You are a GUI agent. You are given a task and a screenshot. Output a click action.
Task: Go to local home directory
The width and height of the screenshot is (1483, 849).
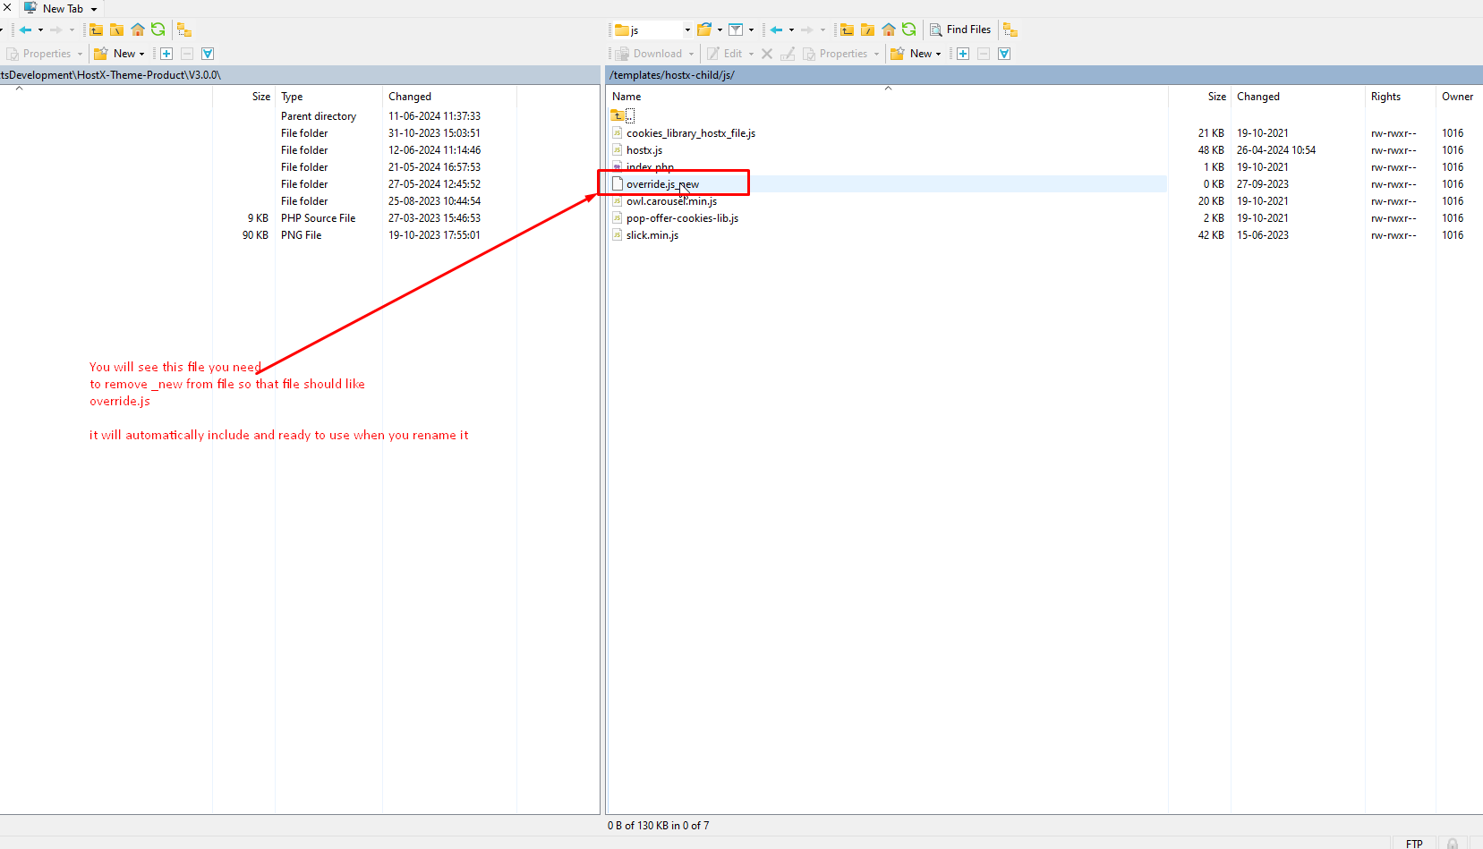pos(137,30)
